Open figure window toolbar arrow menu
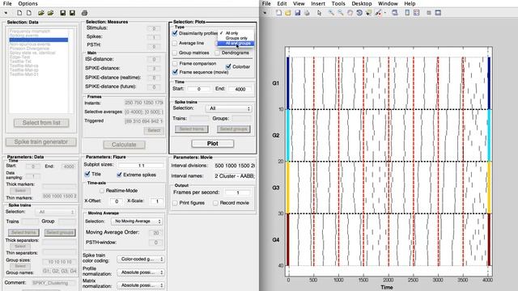 tap(265, 13)
